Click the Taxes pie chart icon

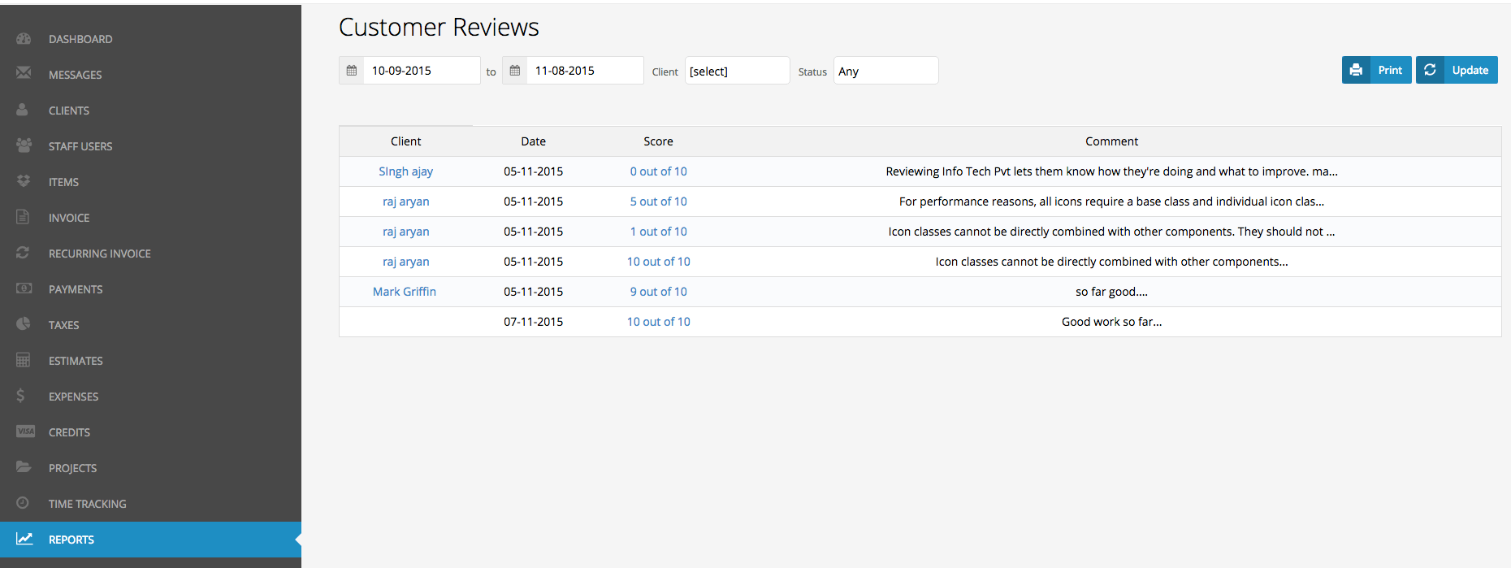tap(24, 323)
